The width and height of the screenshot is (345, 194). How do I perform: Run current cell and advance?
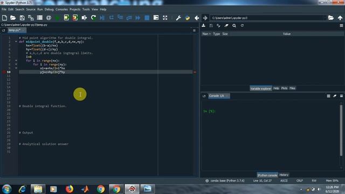point(75,18)
